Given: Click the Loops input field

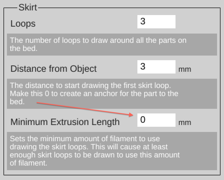Looking at the screenshot, I should pyautogui.click(x=156, y=22).
